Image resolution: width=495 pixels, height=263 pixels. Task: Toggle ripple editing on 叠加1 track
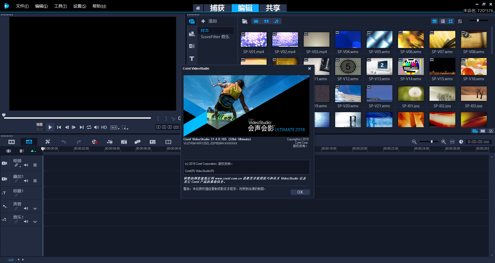[16, 181]
